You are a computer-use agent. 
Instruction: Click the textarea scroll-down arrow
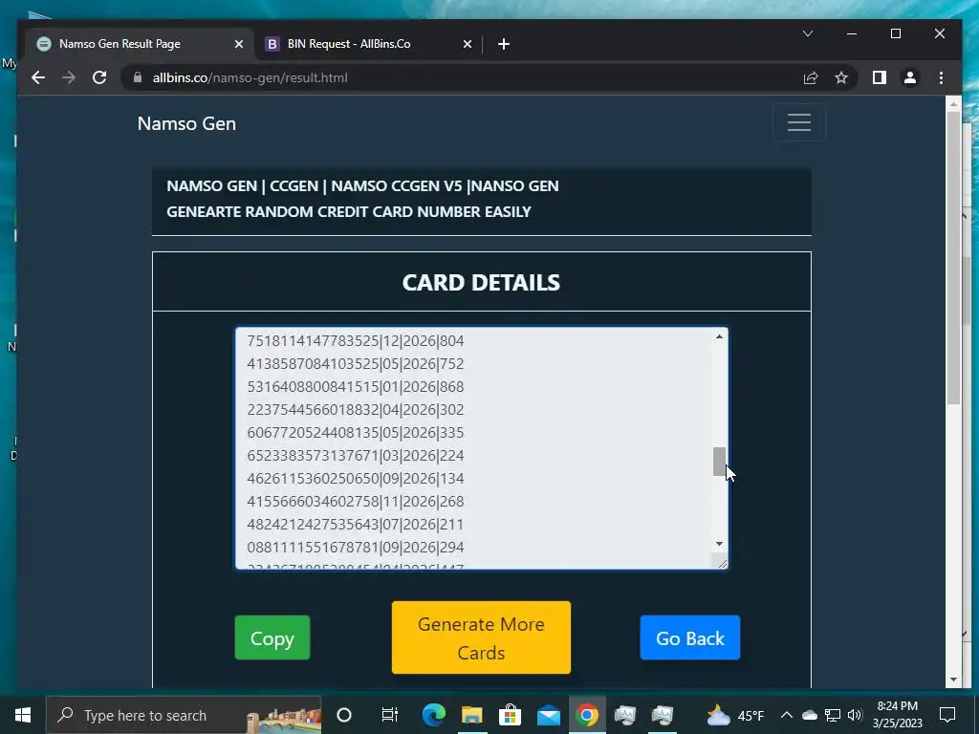pyautogui.click(x=719, y=544)
